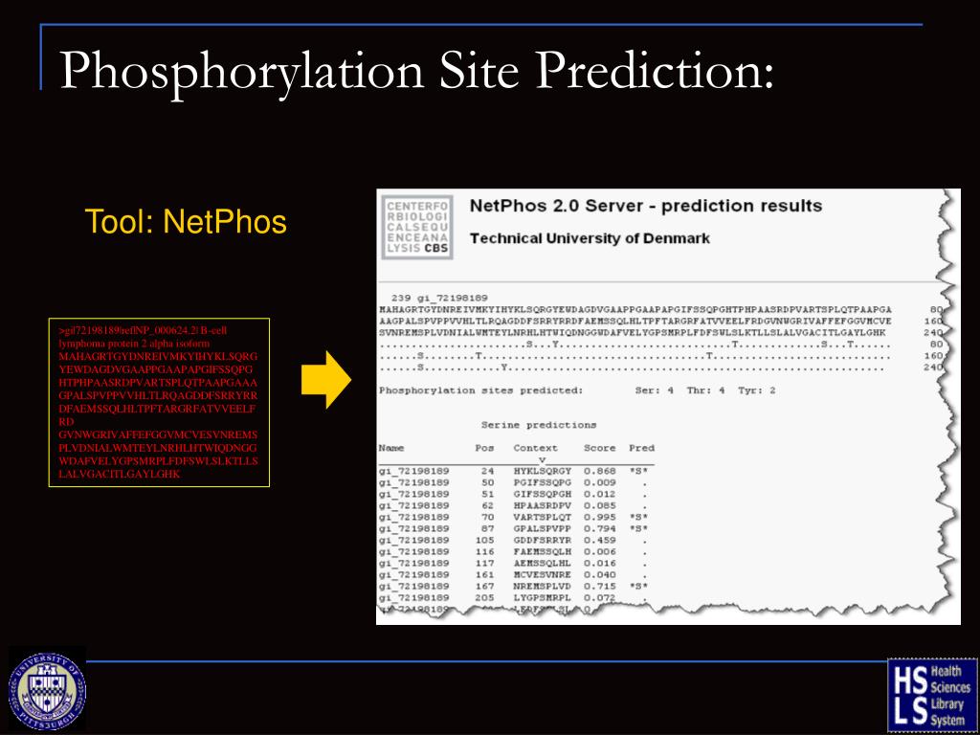This screenshot has height=735, width=980.
Task: Click the 'Name' column header
Action: [x=391, y=448]
